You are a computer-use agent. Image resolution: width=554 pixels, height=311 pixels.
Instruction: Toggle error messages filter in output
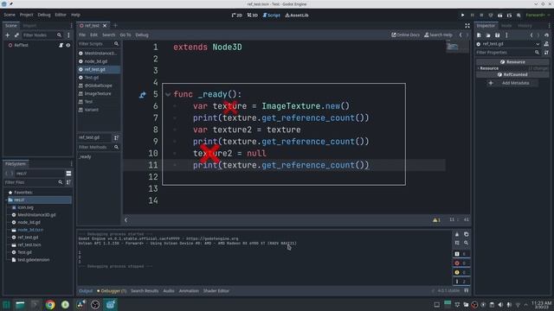coord(461,263)
